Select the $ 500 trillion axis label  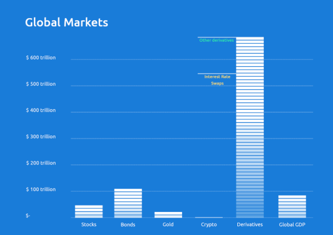click(41, 84)
